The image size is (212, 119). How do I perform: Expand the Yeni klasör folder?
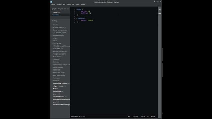[56, 78]
